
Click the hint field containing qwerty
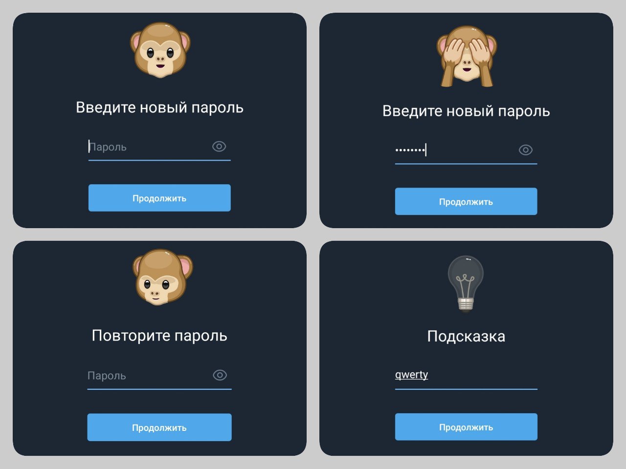(x=466, y=375)
